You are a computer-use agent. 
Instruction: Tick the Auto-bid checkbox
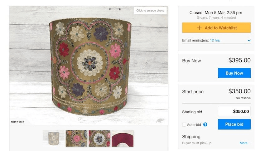[x=184, y=124]
